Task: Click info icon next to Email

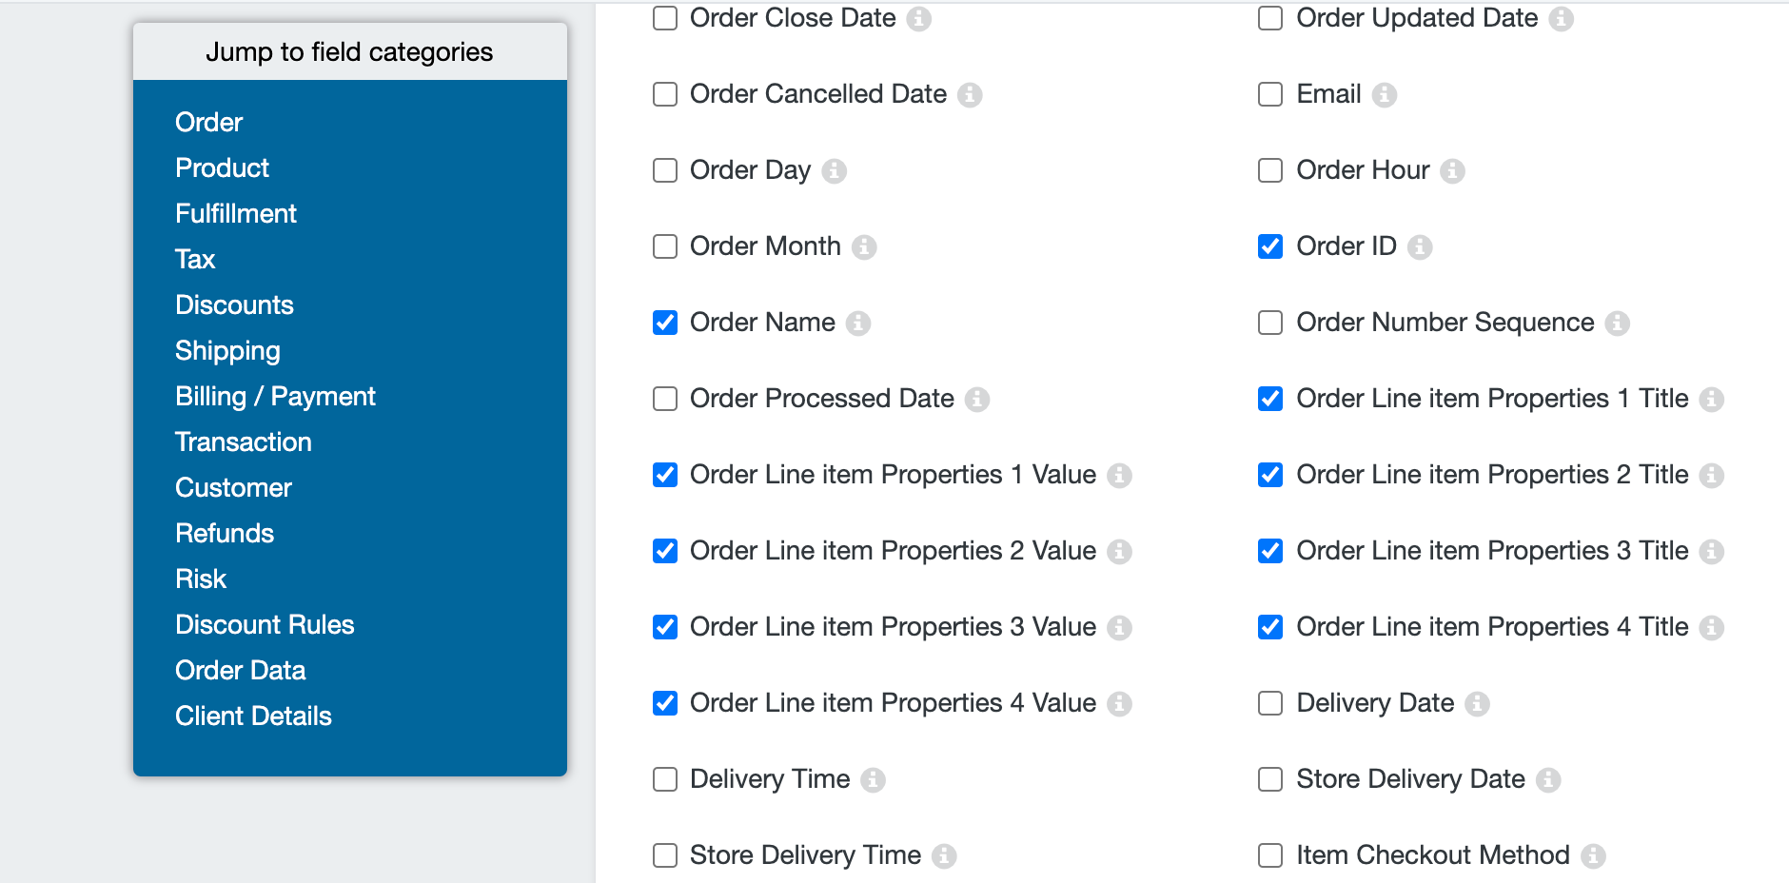Action: pyautogui.click(x=1385, y=94)
